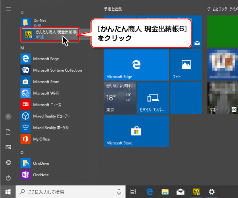Jump via the letter D header
Viewport: 238px width, 198px height.
pyautogui.click(x=22, y=12)
